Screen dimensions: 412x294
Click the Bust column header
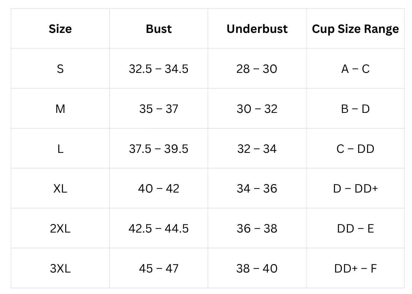(x=159, y=29)
